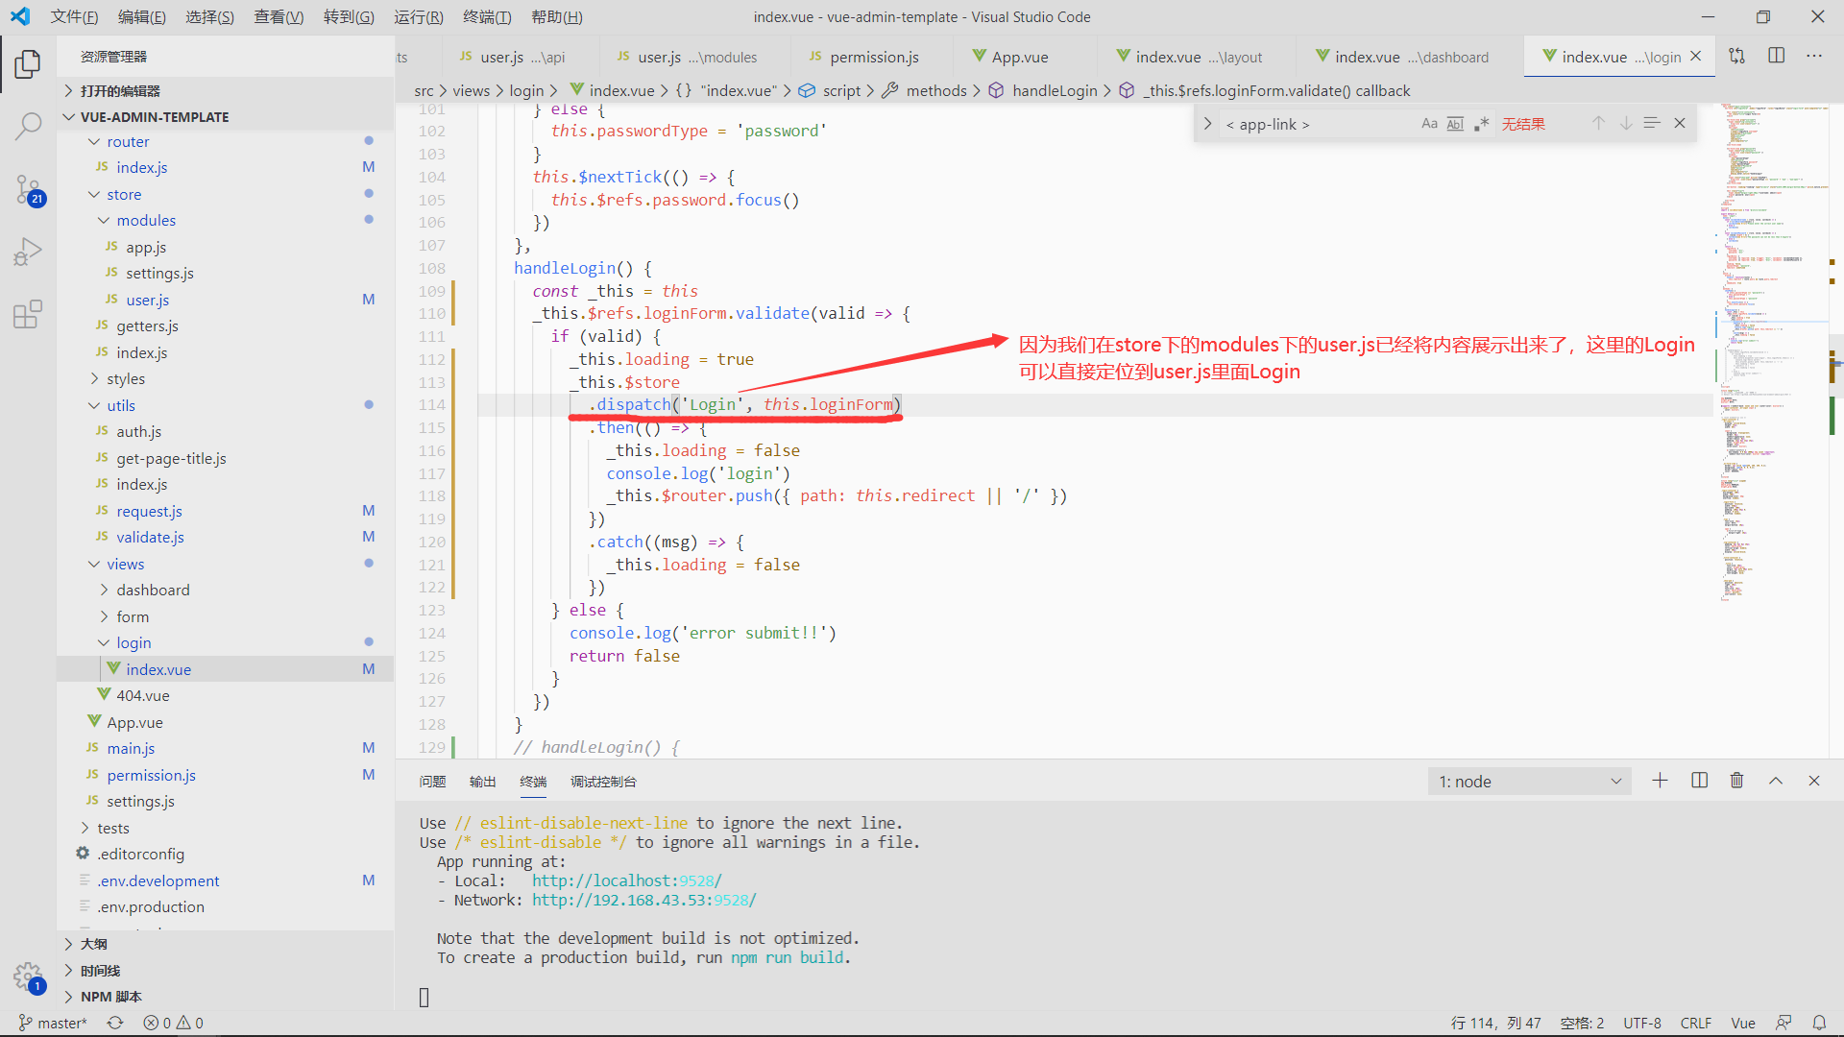Open the Manage gear icon

point(28,977)
